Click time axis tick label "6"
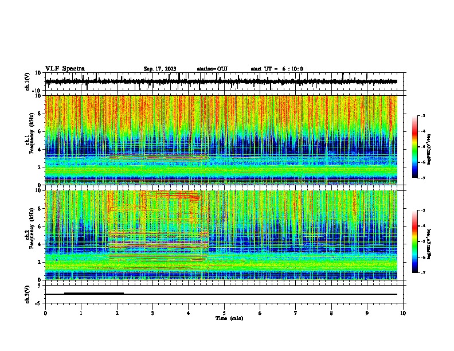 click(260, 313)
